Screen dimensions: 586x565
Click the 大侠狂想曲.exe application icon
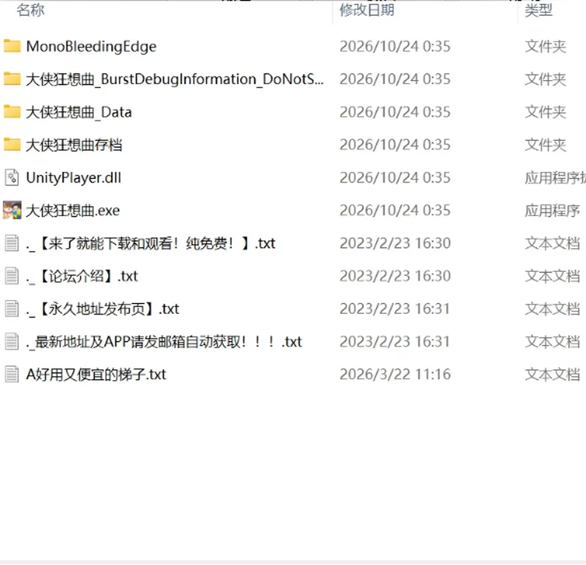pos(12,210)
